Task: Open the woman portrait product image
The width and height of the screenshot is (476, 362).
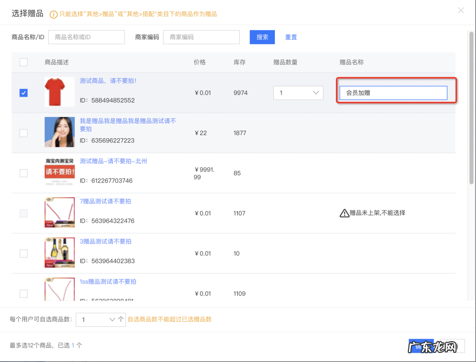Action: [x=59, y=132]
